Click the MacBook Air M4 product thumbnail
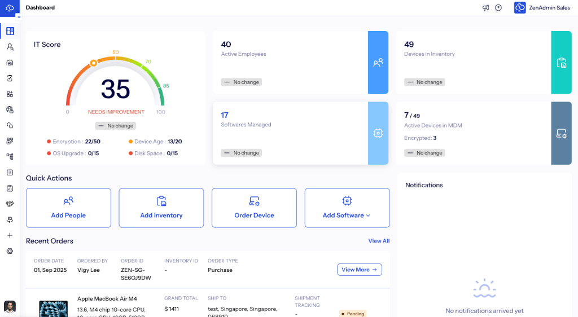The image size is (578, 317). (x=53, y=308)
